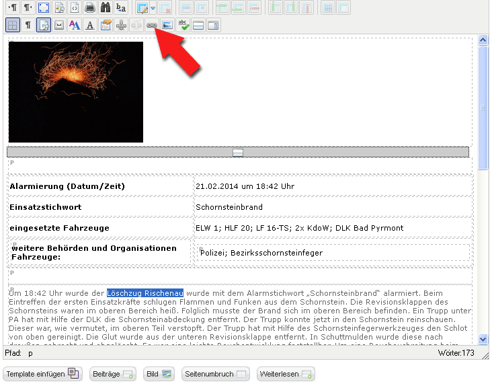
Task: Click the delete table icon
Action: pos(165,8)
